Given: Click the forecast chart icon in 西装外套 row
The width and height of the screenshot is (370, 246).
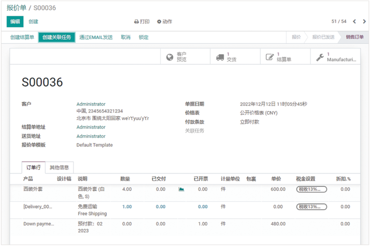Looking at the screenshot, I should 182,189.
